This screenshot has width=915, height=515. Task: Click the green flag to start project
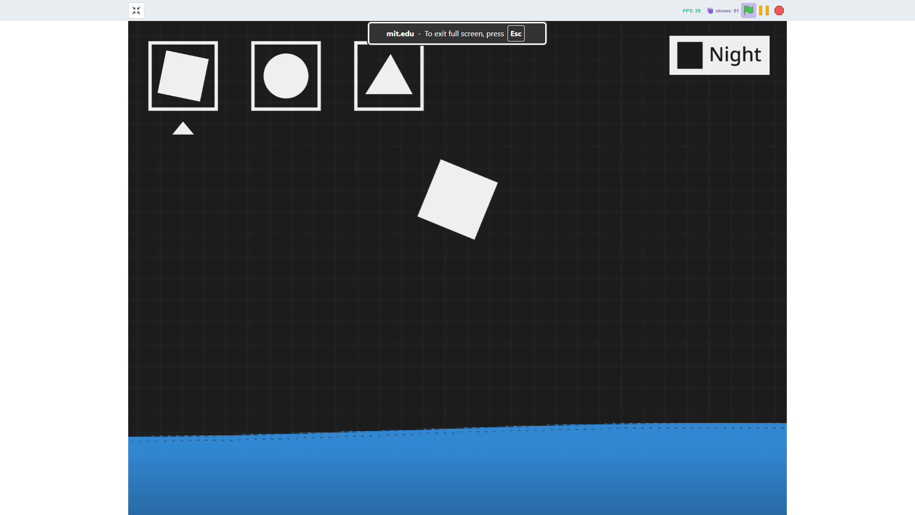[x=748, y=10]
